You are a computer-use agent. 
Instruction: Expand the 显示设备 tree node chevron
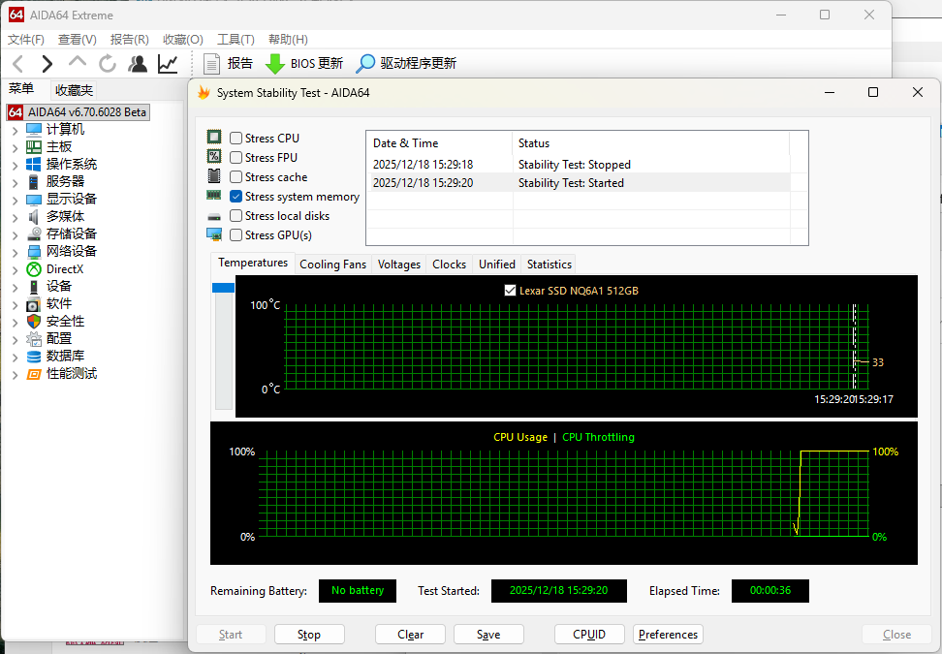point(15,200)
